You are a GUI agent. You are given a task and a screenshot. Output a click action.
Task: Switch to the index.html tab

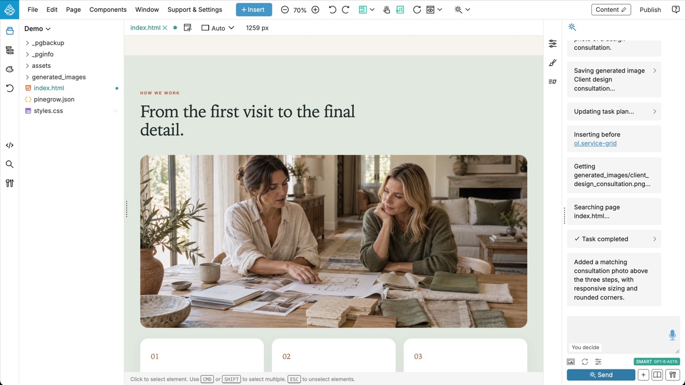[x=145, y=28]
